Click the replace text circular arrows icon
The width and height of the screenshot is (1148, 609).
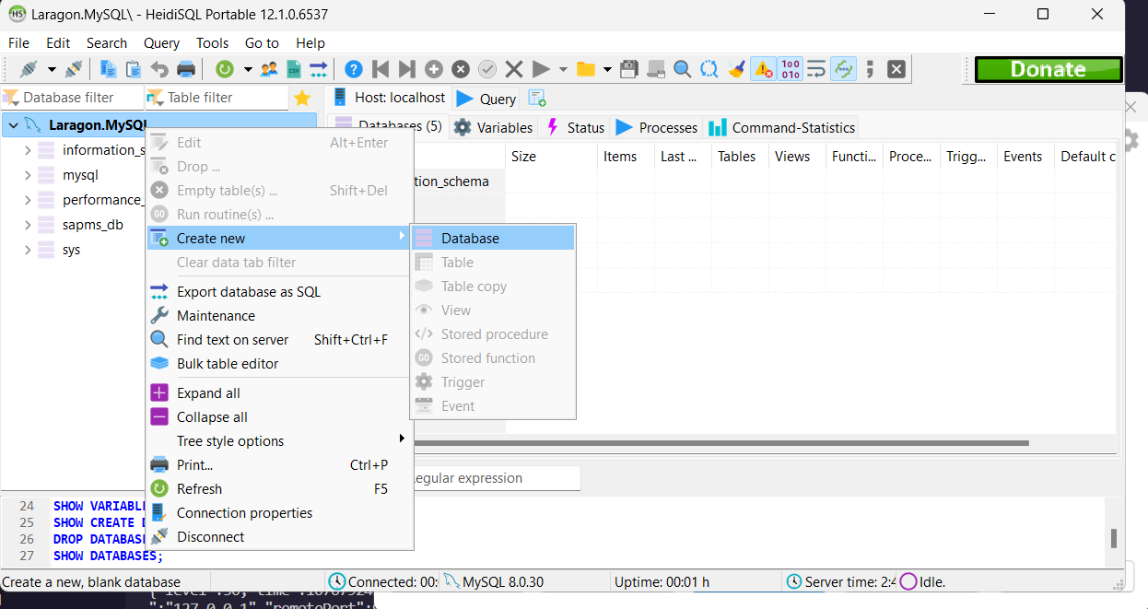[x=709, y=69]
